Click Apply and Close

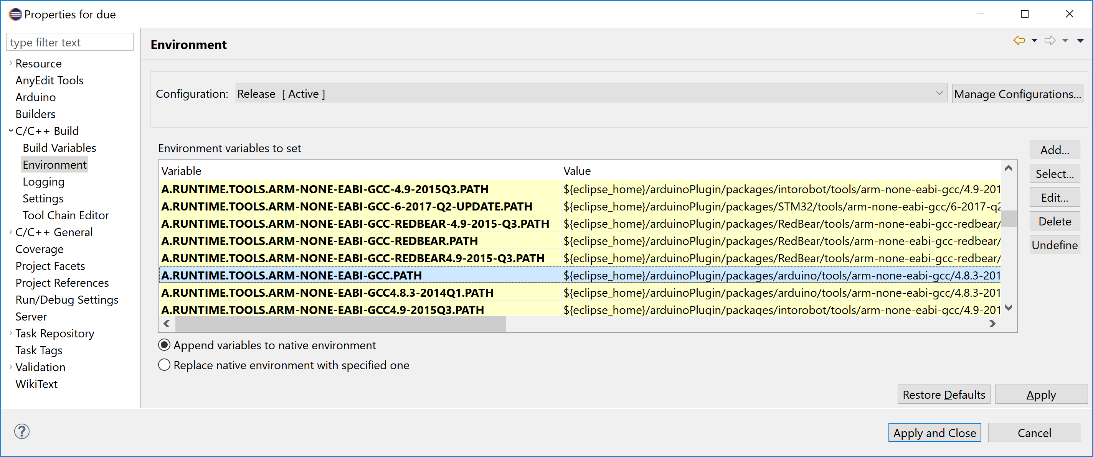click(x=935, y=432)
